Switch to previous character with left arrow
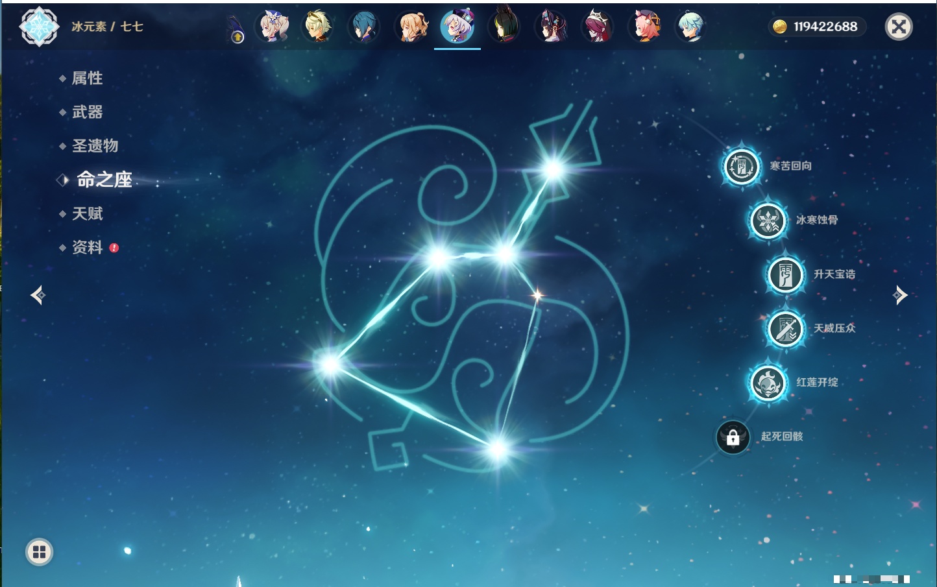937x587 pixels. [38, 295]
